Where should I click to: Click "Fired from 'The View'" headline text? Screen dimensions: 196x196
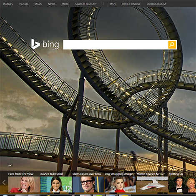(21, 174)
